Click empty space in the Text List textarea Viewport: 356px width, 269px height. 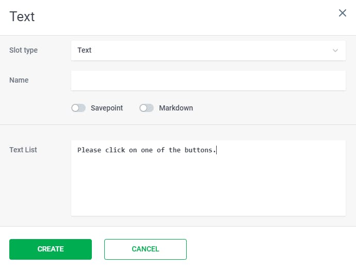pos(208,186)
